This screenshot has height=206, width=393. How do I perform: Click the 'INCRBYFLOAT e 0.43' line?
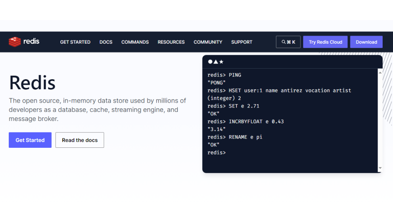(246, 121)
